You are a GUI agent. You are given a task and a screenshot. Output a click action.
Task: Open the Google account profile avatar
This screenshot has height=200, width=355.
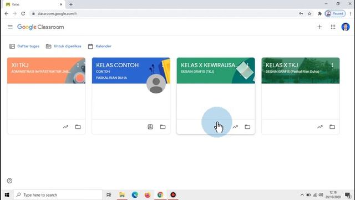pyautogui.click(x=346, y=27)
